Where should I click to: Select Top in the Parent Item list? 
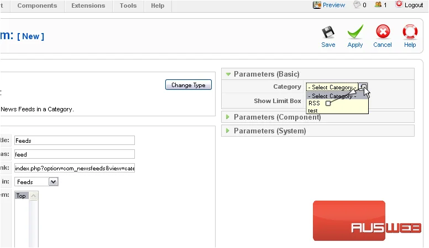tap(22, 196)
